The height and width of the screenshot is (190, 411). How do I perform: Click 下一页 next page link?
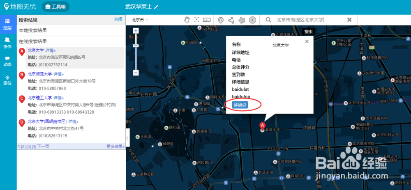(x=43, y=146)
